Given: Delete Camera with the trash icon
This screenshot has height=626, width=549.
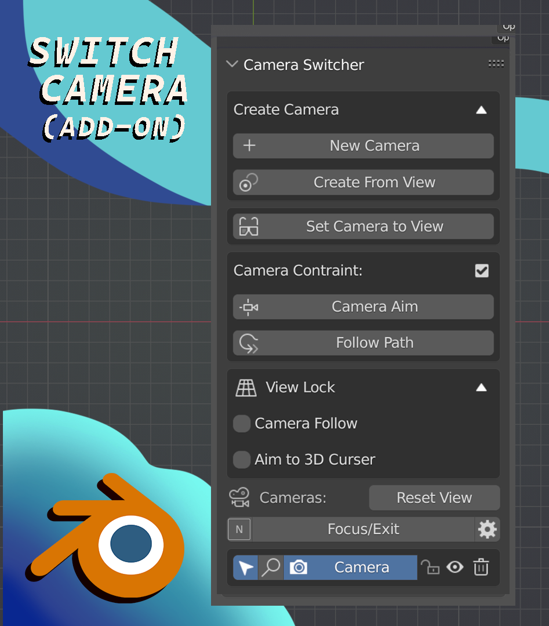Looking at the screenshot, I should [x=481, y=567].
